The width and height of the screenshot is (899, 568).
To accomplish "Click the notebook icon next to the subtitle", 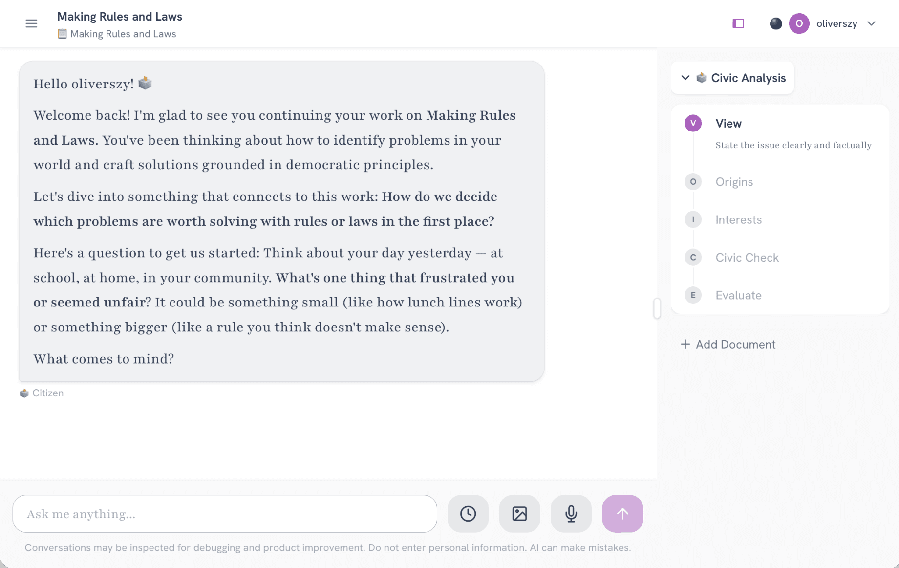I will [x=62, y=34].
